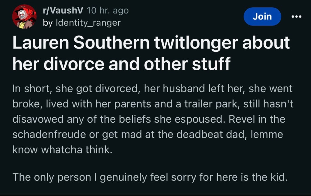This screenshot has width=311, height=196.
Task: Click the word "by" before the username
Action: click(x=48, y=23)
